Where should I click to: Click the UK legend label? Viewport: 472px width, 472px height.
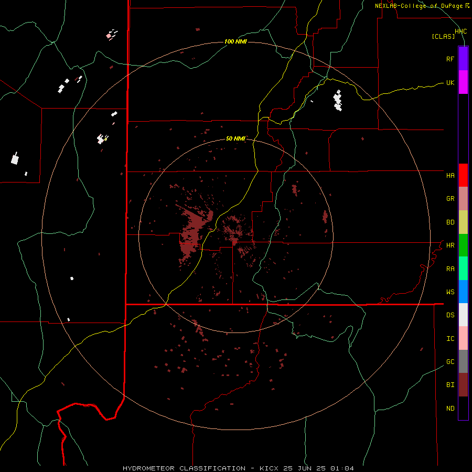point(450,82)
